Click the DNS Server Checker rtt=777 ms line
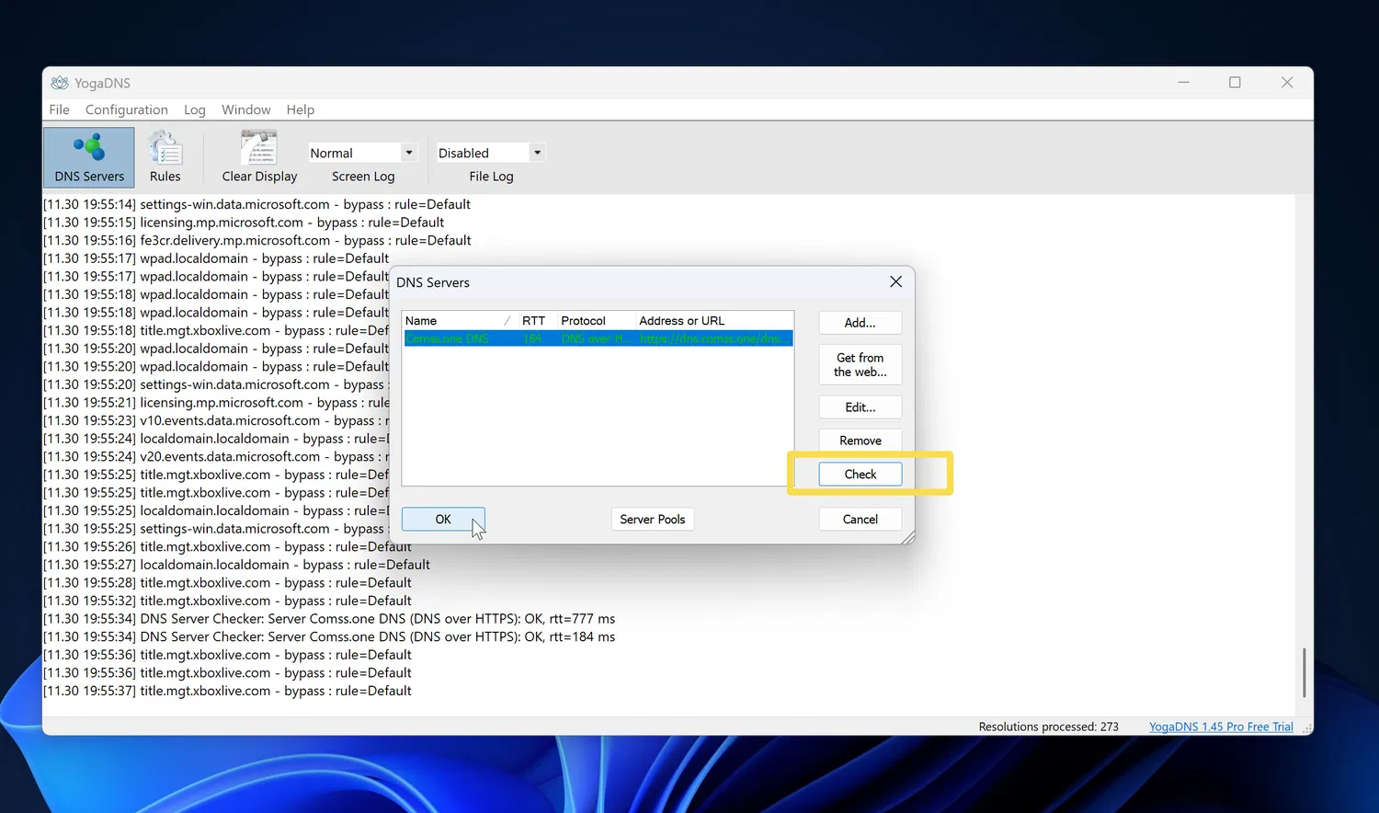1379x813 pixels. (329, 619)
